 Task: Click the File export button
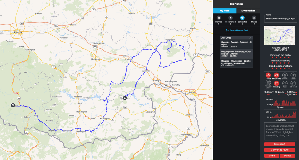(x=279, y=144)
